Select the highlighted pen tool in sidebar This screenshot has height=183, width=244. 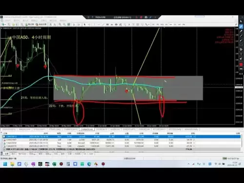point(241,26)
